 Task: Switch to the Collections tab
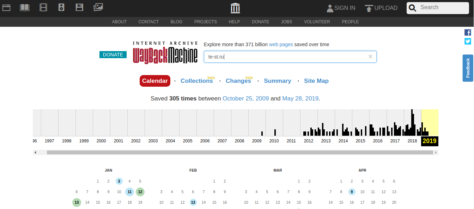[196, 81]
